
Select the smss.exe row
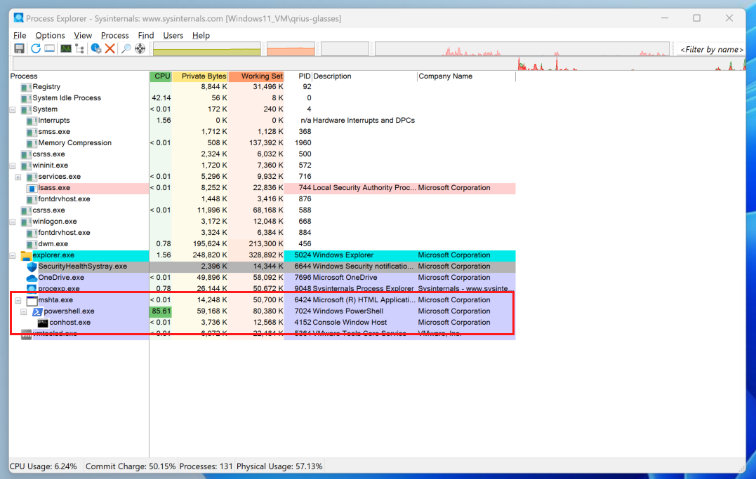point(263,132)
